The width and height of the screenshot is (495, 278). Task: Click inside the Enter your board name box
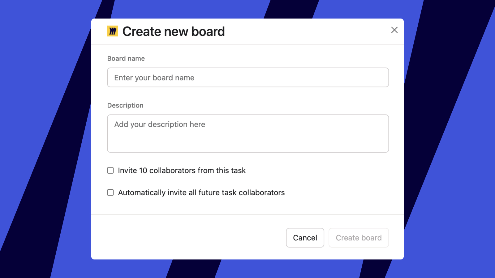(x=247, y=77)
